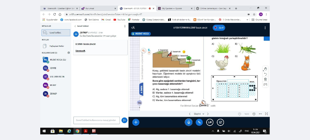
Task: Click the Uzemsoft link in the chat
Action: pos(81,51)
